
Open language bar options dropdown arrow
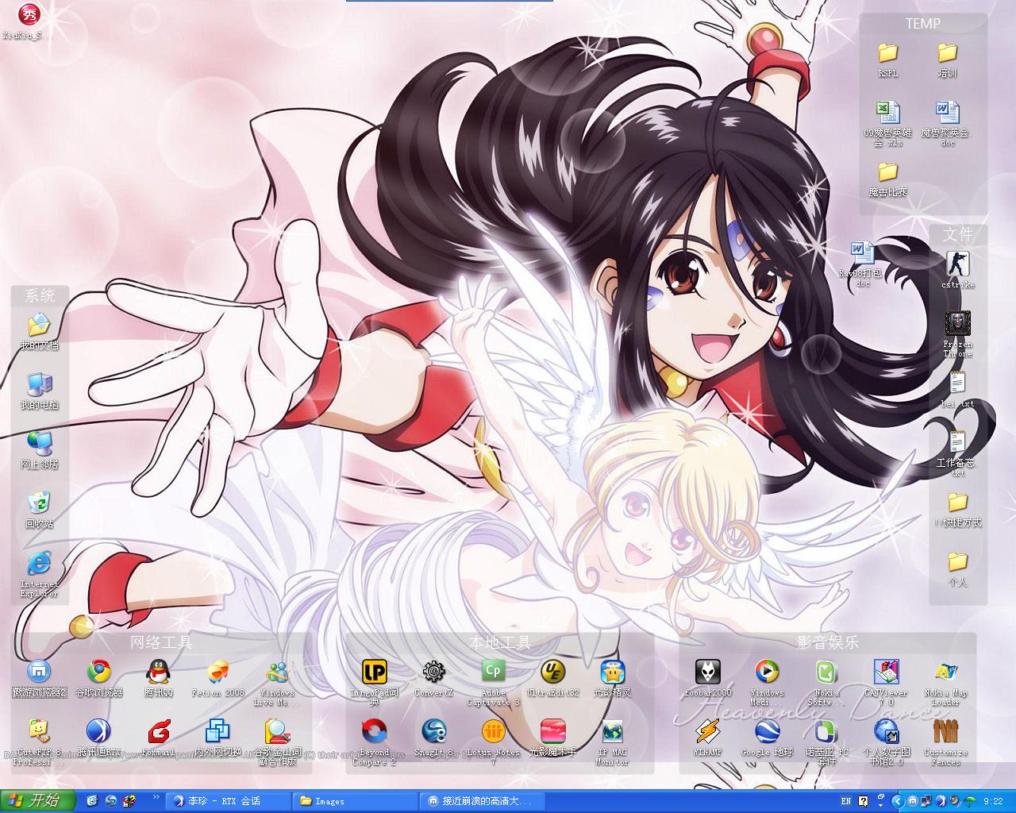coord(879,804)
